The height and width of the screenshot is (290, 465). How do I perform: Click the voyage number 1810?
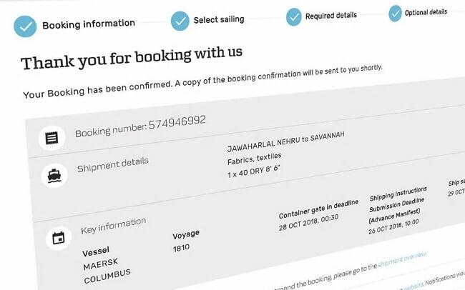[x=181, y=248]
